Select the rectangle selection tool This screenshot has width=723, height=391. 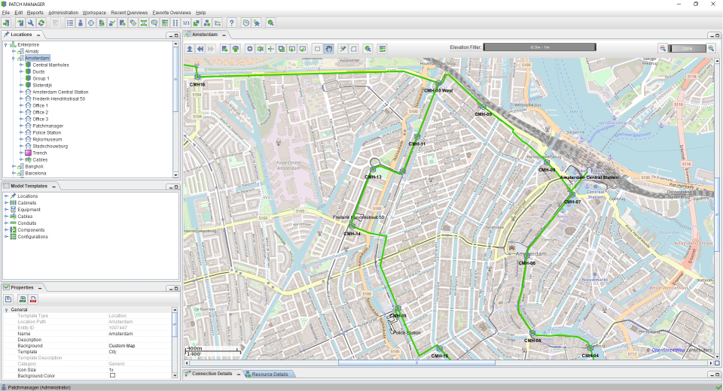(x=317, y=48)
